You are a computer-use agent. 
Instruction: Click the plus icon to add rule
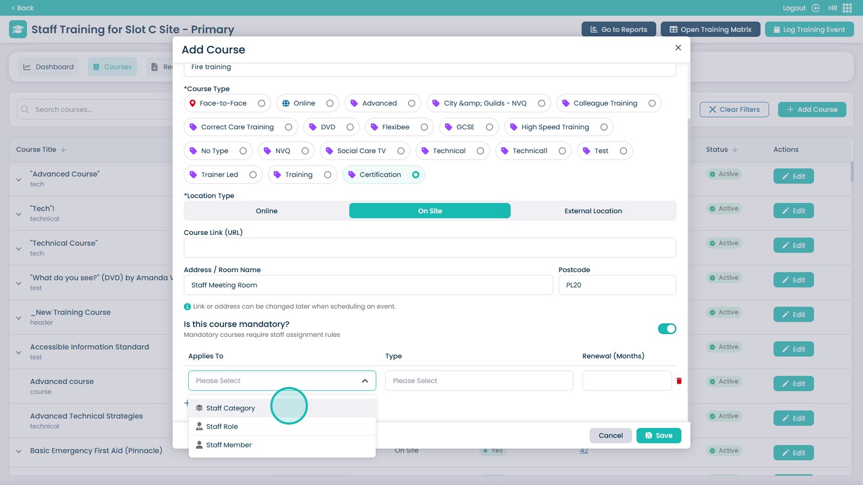[x=187, y=403]
